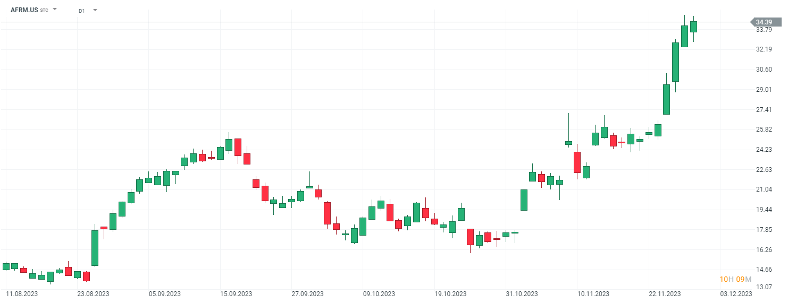Viewport: 788px width, 303px height.
Task: Click the 03.12.2023 date label
Action: 736,293
